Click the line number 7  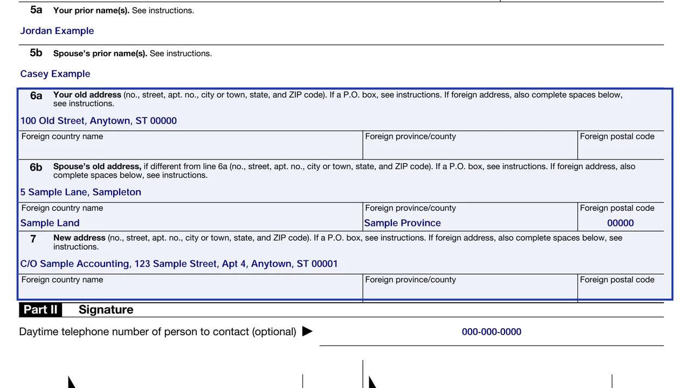(x=33, y=239)
